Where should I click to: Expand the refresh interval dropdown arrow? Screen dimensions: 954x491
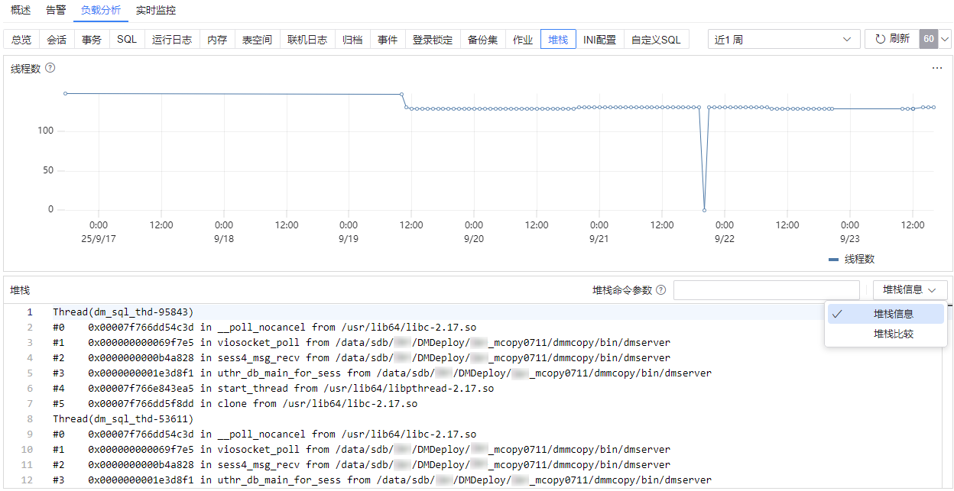[x=945, y=39]
